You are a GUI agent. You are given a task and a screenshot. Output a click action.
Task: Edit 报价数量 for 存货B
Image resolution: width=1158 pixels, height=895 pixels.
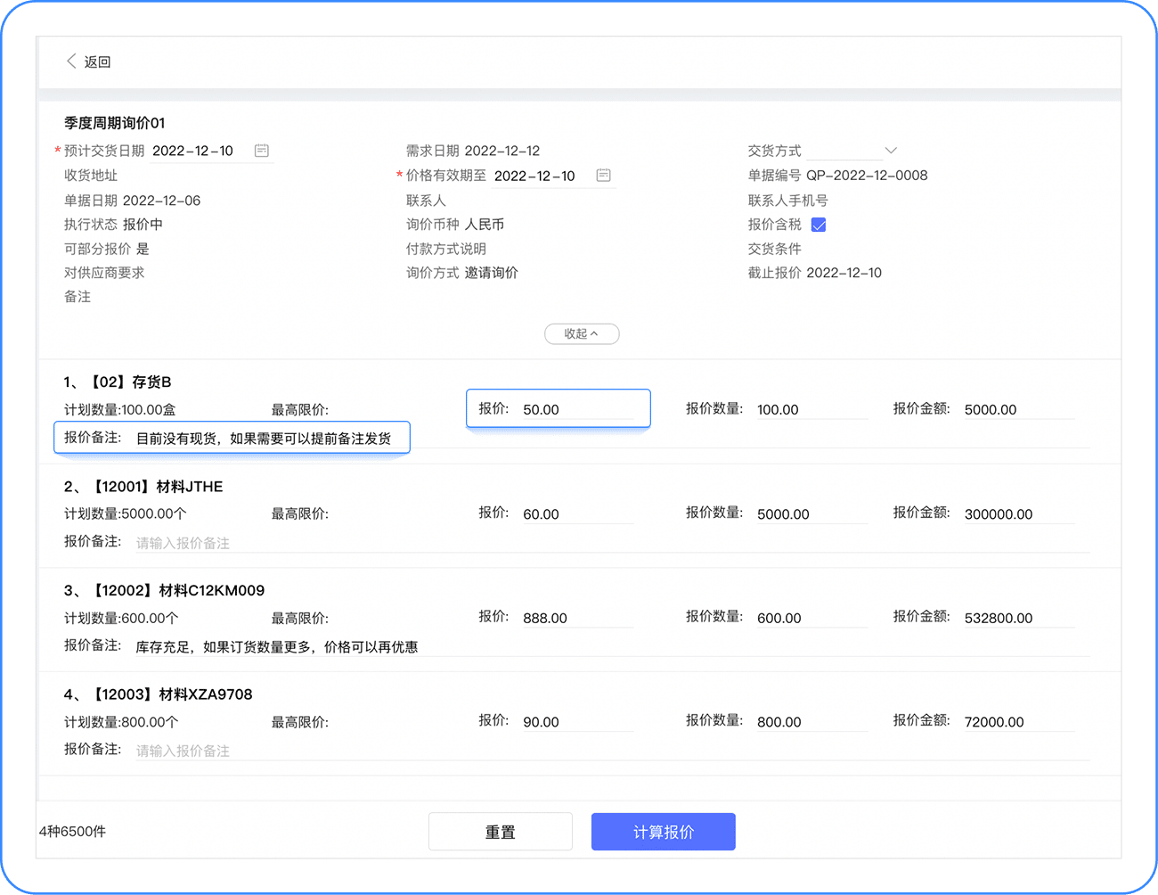point(810,410)
